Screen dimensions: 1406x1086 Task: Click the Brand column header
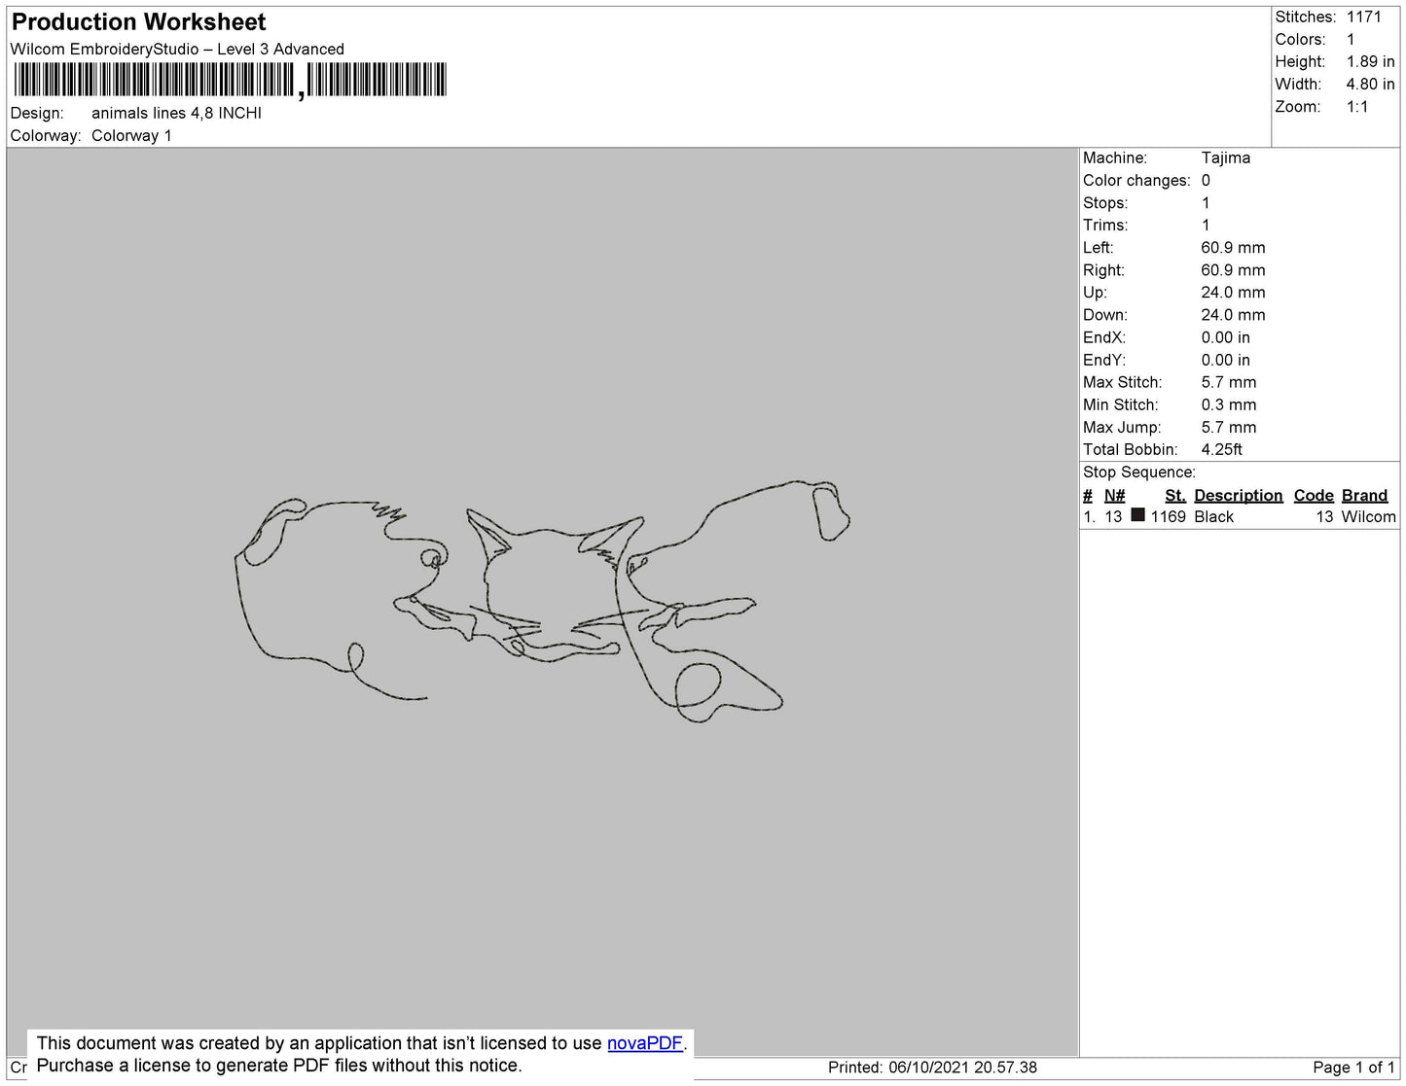tap(1364, 495)
